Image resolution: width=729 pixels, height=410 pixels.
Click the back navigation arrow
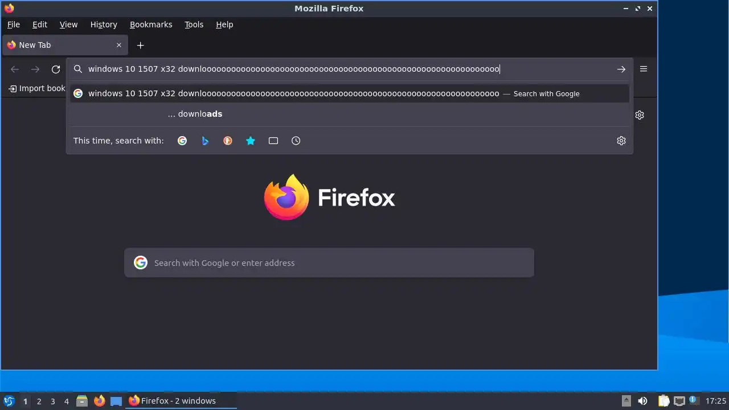click(15, 69)
